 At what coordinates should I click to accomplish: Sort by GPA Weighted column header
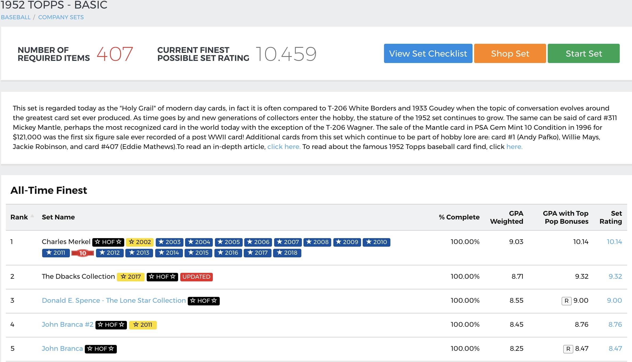pyautogui.click(x=506, y=217)
